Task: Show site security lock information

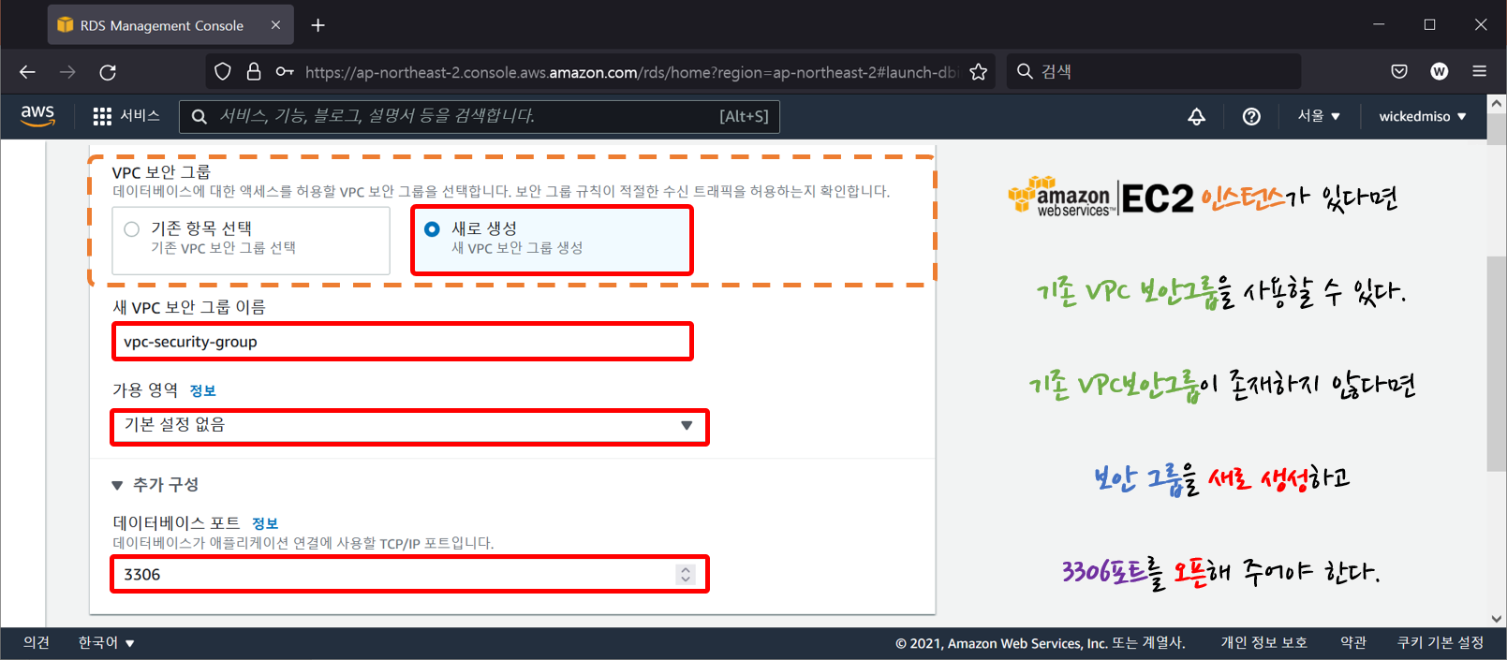Action: (x=254, y=72)
